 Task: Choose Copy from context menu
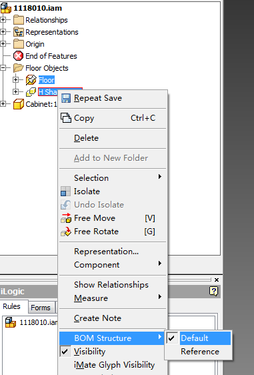pos(113,118)
